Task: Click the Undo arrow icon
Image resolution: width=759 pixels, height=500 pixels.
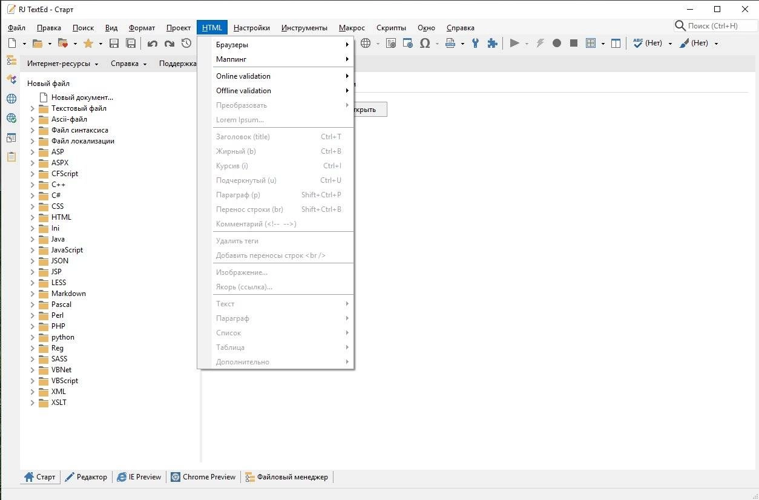Action: tap(153, 44)
